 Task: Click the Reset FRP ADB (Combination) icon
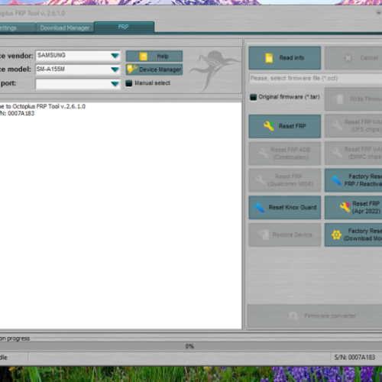coord(264,154)
